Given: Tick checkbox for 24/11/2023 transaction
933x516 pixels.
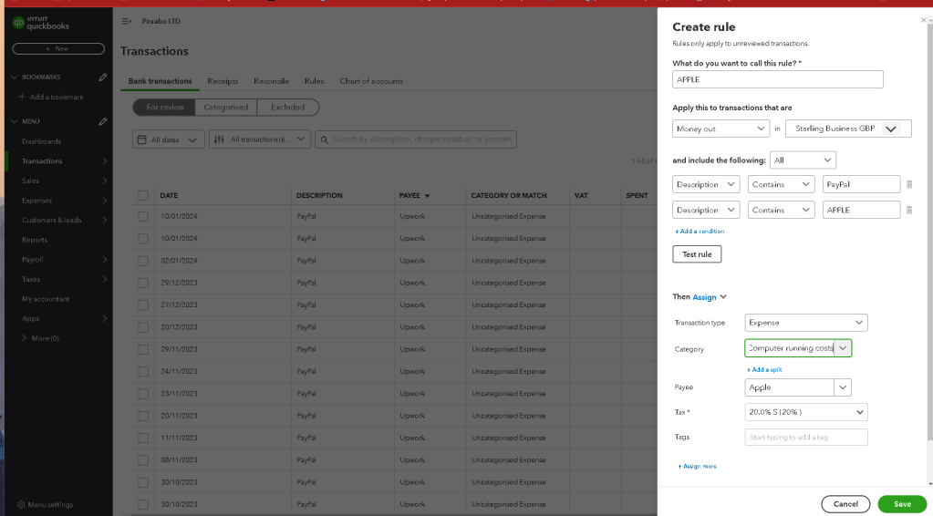Looking at the screenshot, I should pyautogui.click(x=143, y=372).
